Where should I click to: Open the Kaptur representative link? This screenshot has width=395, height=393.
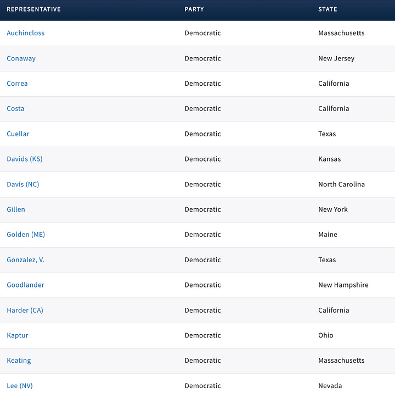point(18,335)
